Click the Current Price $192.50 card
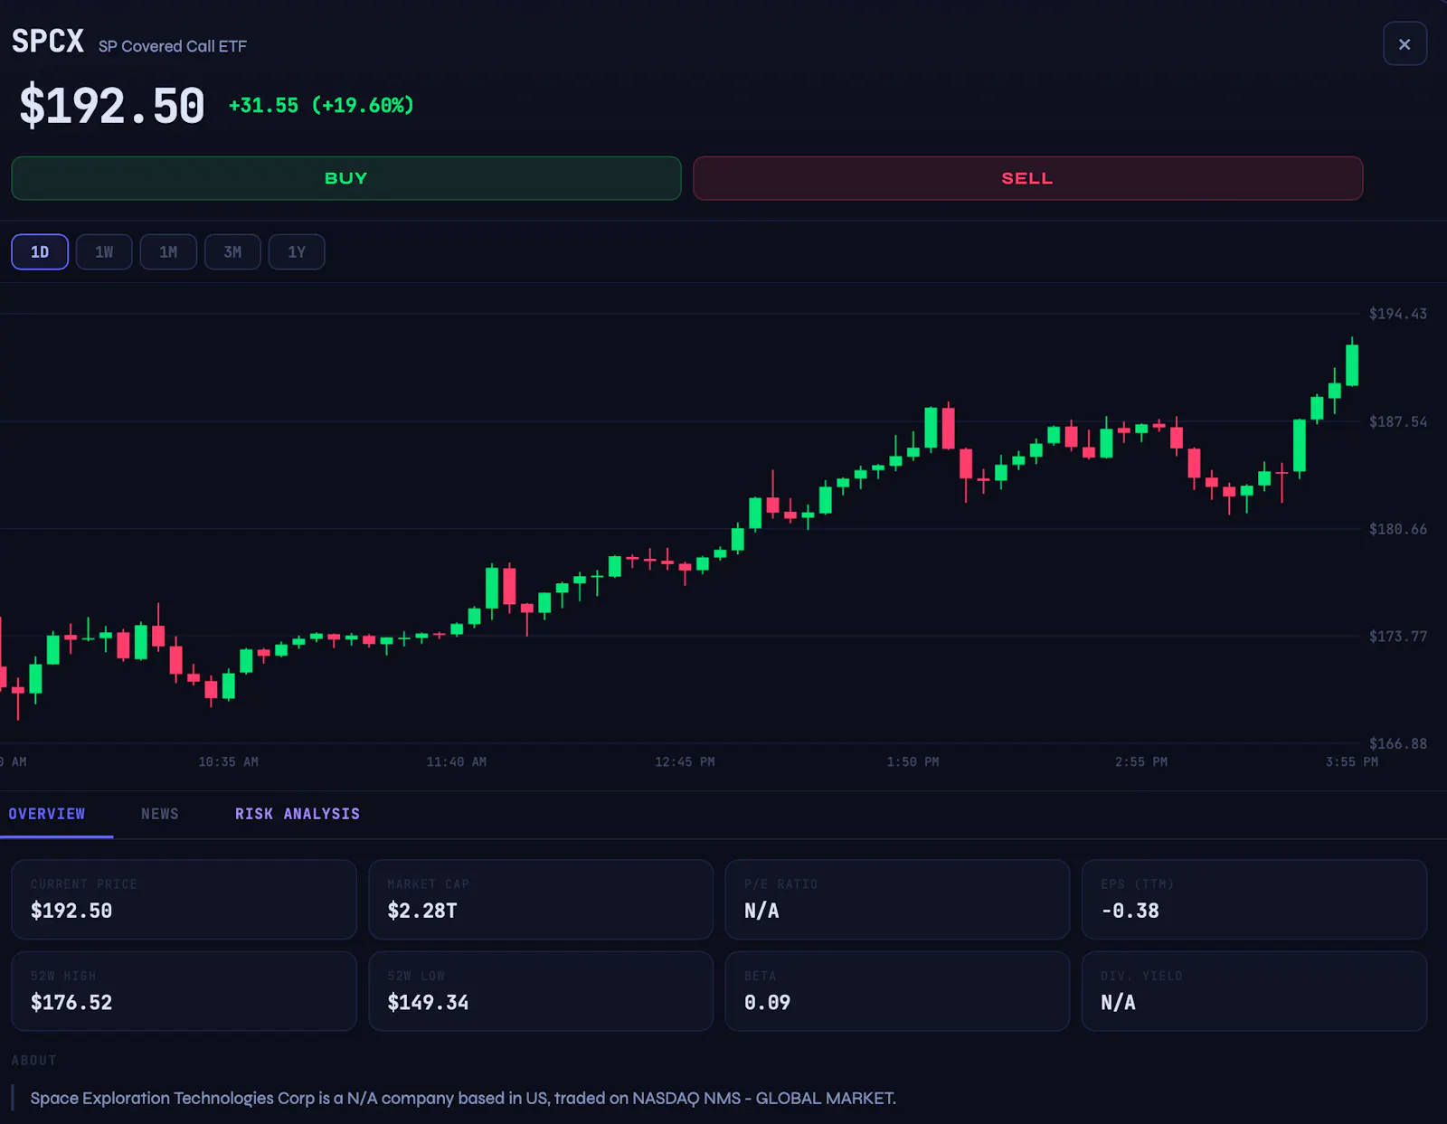Viewport: 1447px width, 1124px height. coord(184,900)
